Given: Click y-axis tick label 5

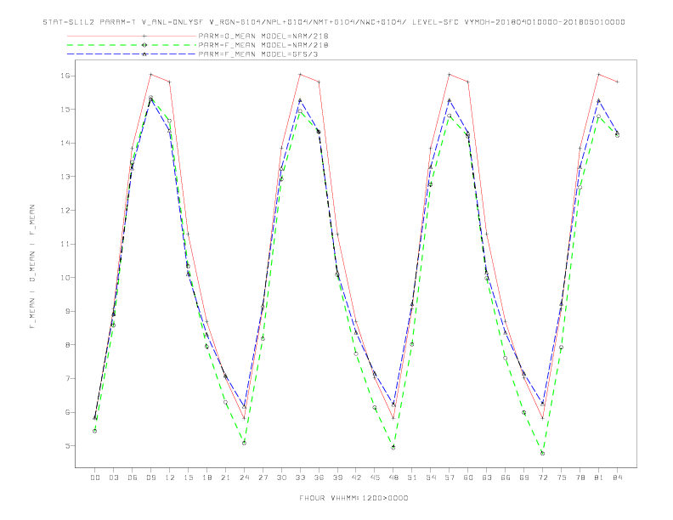Looking at the screenshot, I should click(68, 446).
